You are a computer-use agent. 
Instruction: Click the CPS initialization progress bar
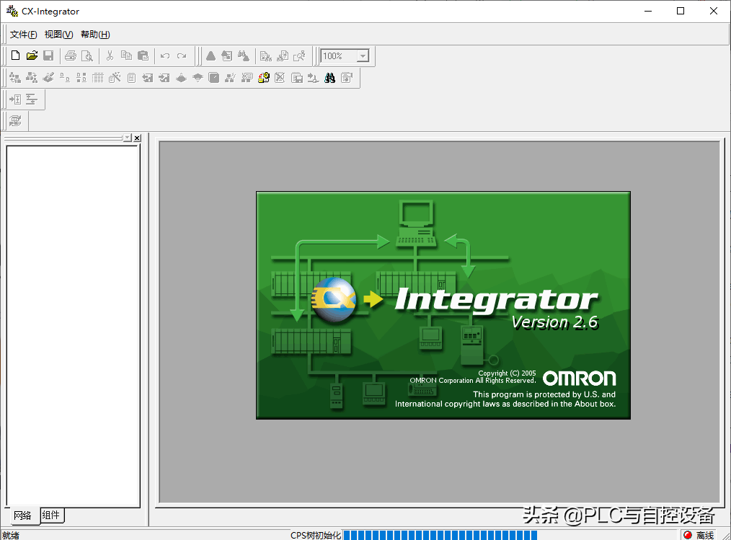(440, 535)
